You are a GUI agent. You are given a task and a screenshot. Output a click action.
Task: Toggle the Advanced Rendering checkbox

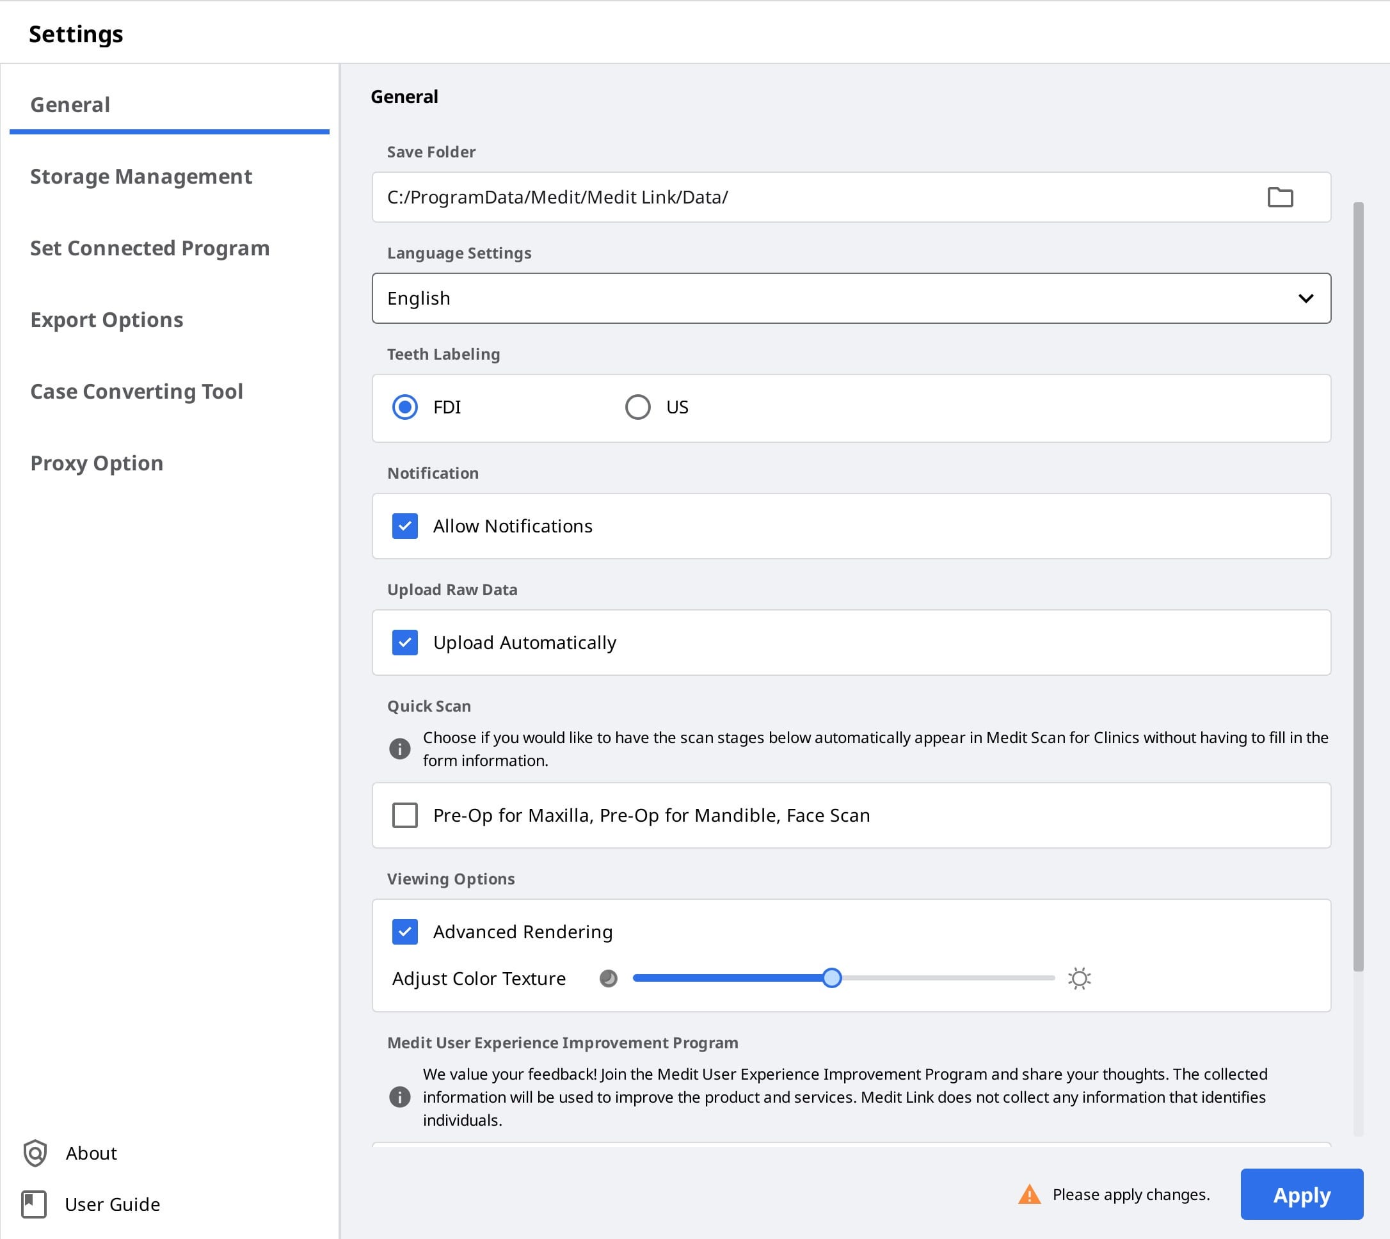coord(405,931)
